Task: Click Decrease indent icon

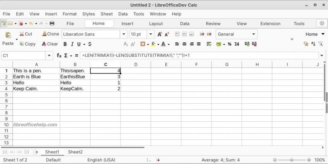Action: coord(209,34)
